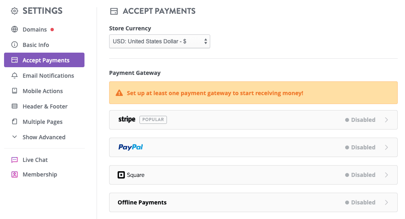
Task: Click the Membership person icon
Action: click(x=15, y=174)
